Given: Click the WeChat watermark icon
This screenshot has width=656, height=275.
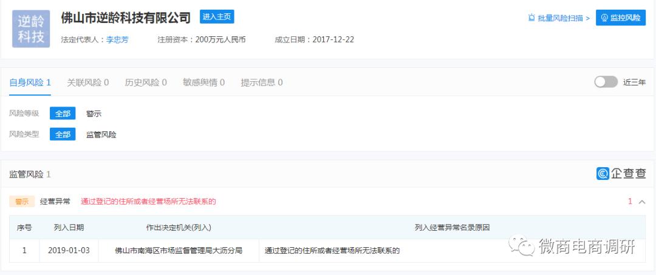Looking at the screenshot, I should point(522,246).
